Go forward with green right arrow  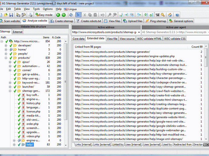pos(64,15)
